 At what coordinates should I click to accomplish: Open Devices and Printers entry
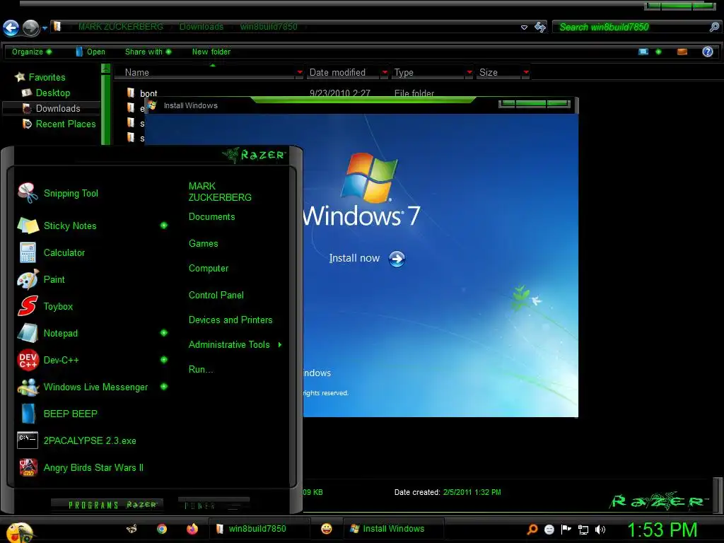point(230,320)
